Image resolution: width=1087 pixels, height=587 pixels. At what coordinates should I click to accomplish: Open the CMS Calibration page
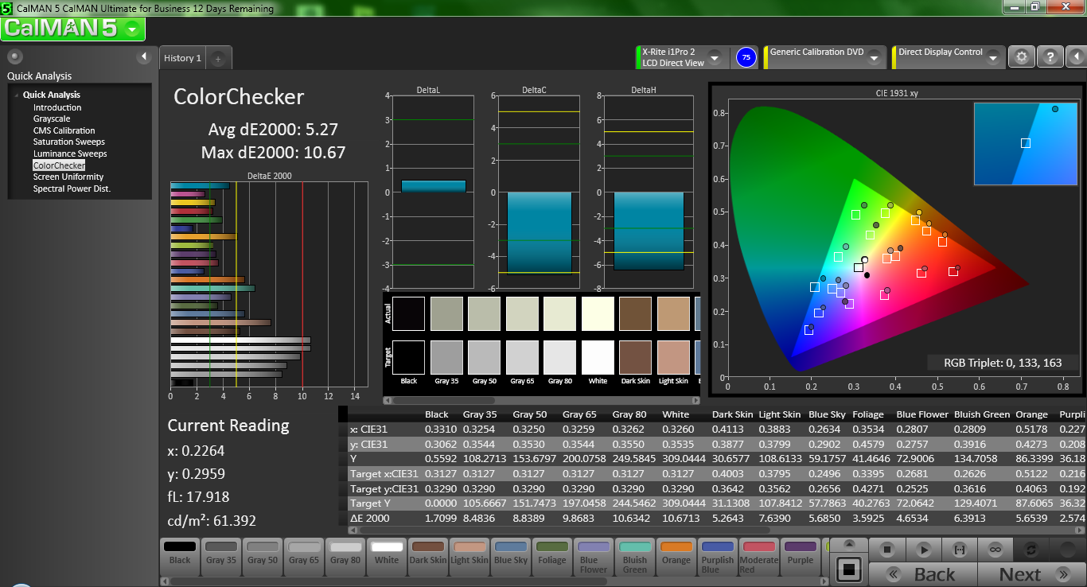pyautogui.click(x=64, y=130)
